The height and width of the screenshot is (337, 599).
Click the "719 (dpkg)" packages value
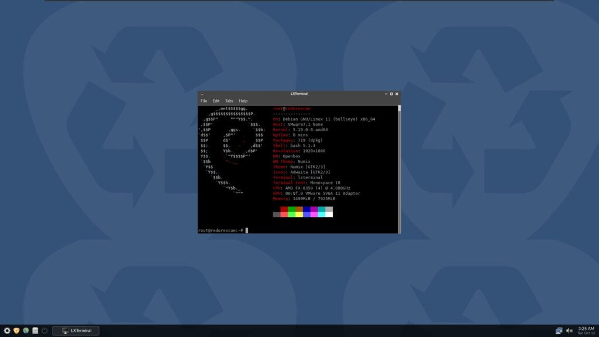click(310, 140)
